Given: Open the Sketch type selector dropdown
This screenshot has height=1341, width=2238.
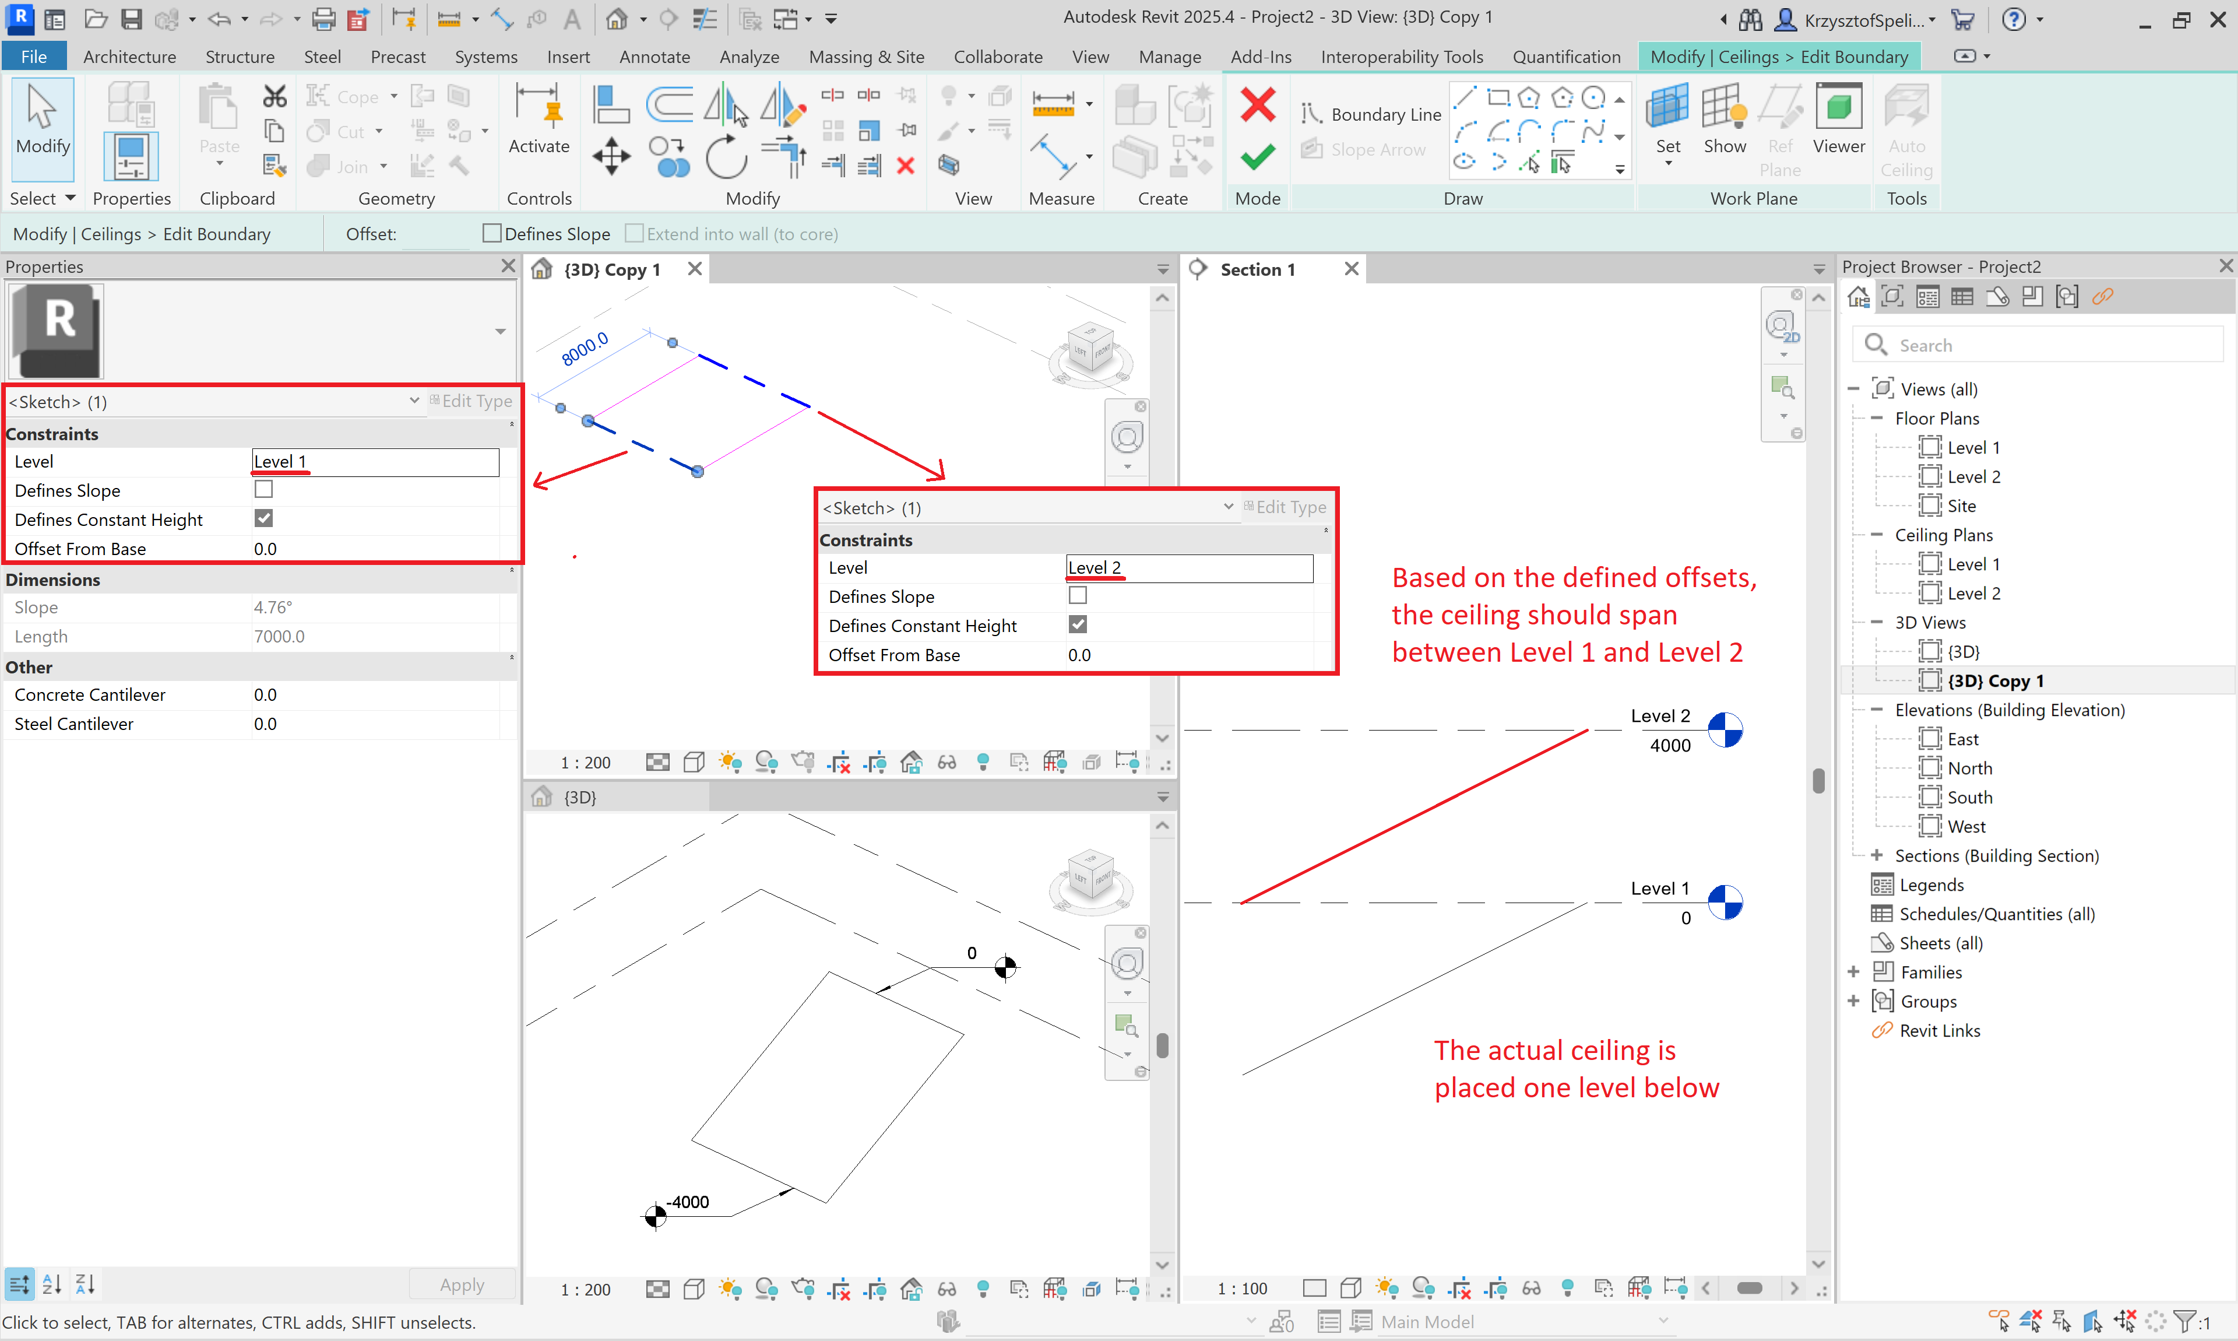Looking at the screenshot, I should click(414, 401).
